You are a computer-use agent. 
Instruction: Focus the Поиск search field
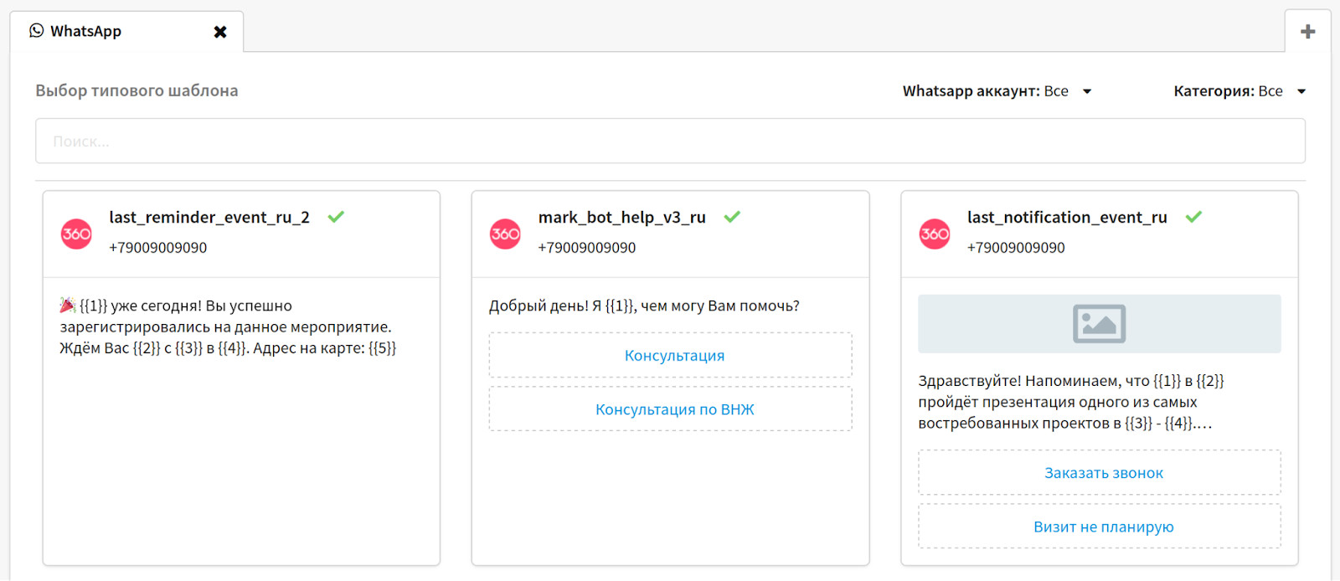tap(670, 141)
